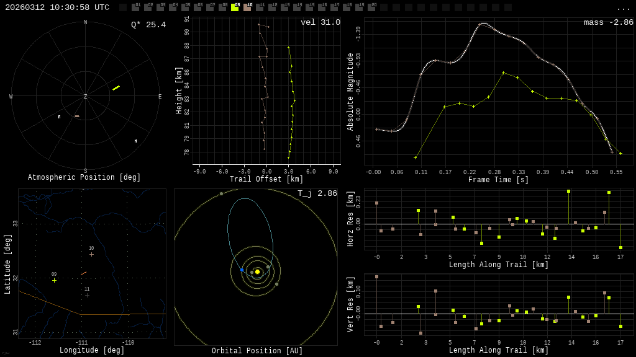Toggle station 09 in the top bar

tap(235, 7)
